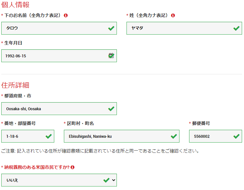Focus the first name field タロウ
244x190 pixels.
point(59,28)
